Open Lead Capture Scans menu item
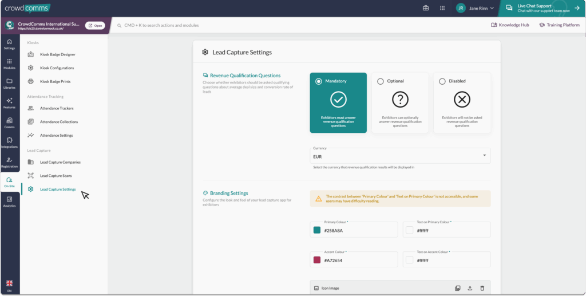The image size is (586, 296). [56, 176]
